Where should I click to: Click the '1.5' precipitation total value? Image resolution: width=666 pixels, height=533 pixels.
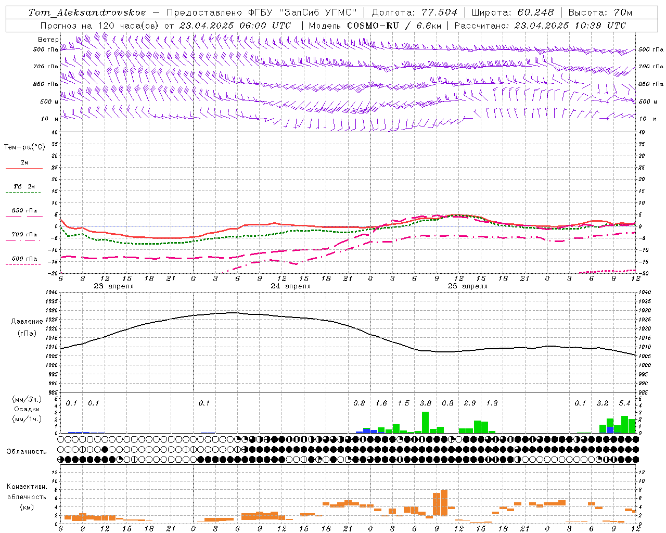click(x=403, y=403)
